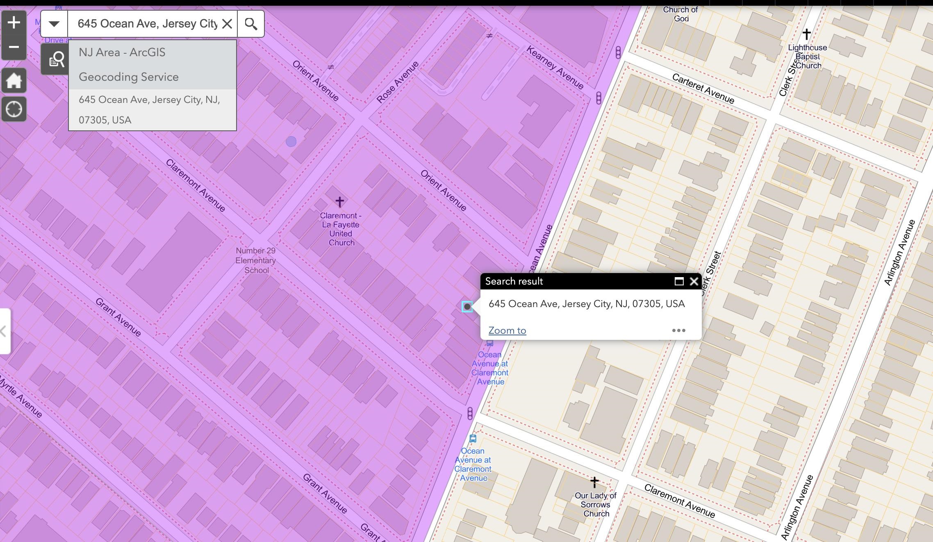Click the blue circle marker near Claremont Avenue
This screenshot has width=933, height=542.
(291, 142)
